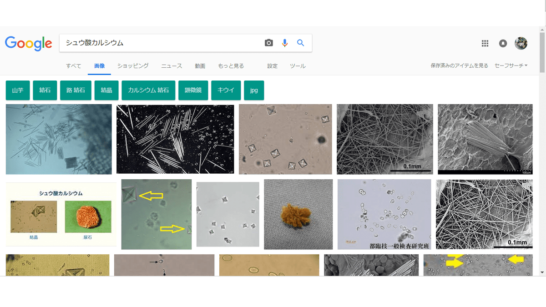The width and height of the screenshot is (546, 307).
Task: Filter by the キウイ chip
Action: 226,90
